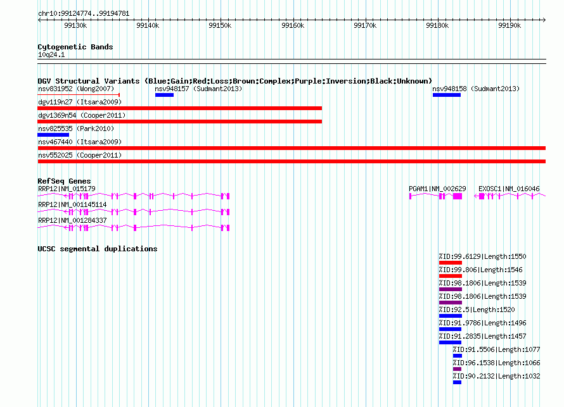The height and width of the screenshot is (407, 564).
Task: Click the 99140k ruler tick label
Action: pos(148,25)
